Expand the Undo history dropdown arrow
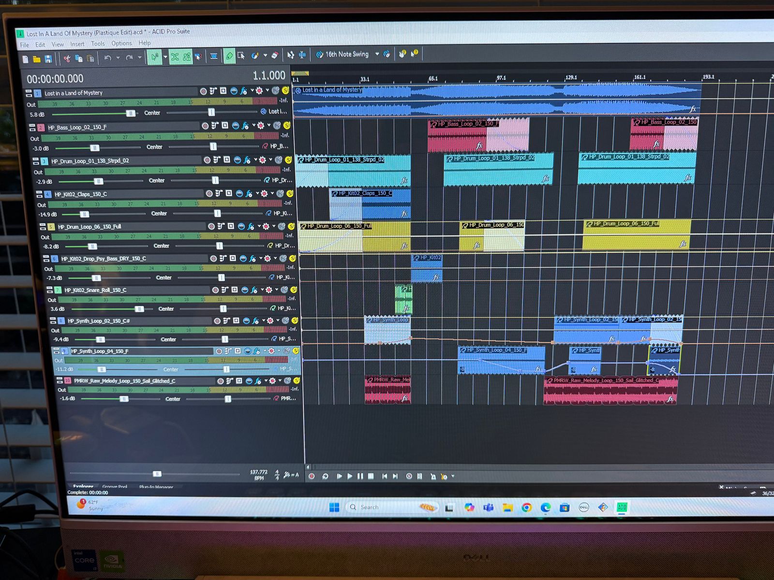The image size is (774, 580). (118, 58)
